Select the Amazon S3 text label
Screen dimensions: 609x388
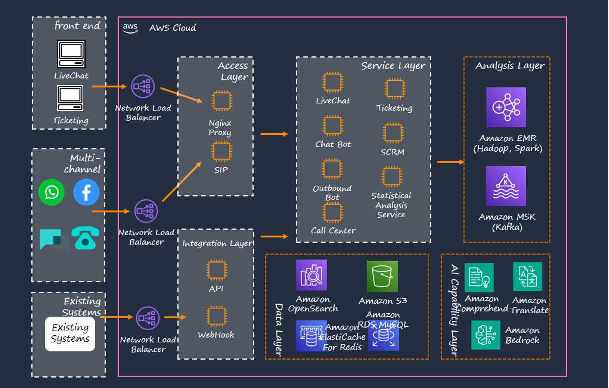(383, 301)
